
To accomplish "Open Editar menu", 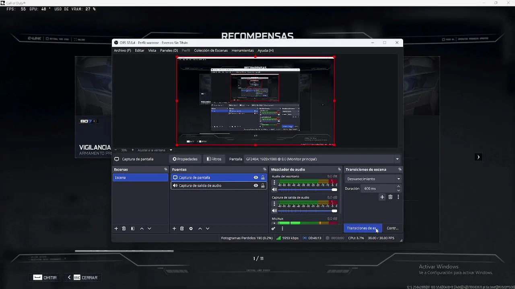I will click(140, 51).
